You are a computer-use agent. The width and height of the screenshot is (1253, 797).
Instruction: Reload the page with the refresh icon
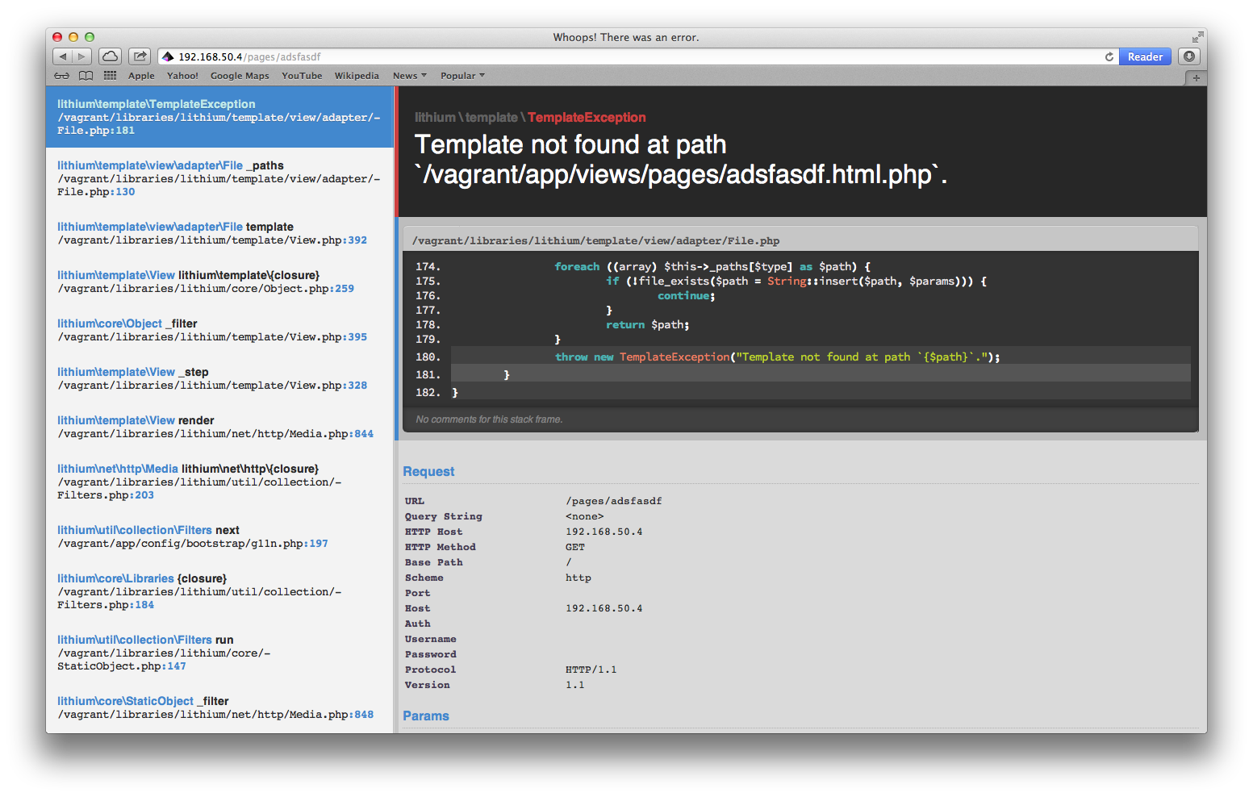point(1109,56)
